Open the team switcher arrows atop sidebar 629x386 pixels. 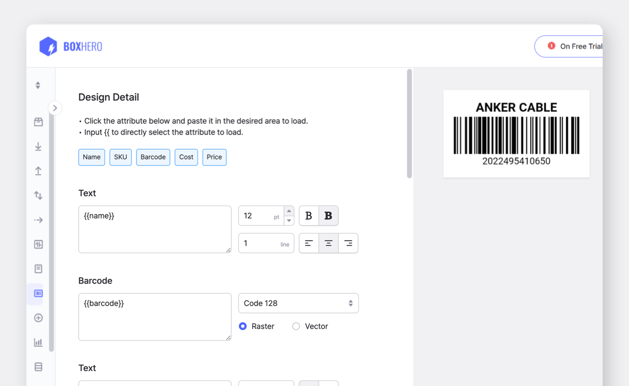pos(38,85)
